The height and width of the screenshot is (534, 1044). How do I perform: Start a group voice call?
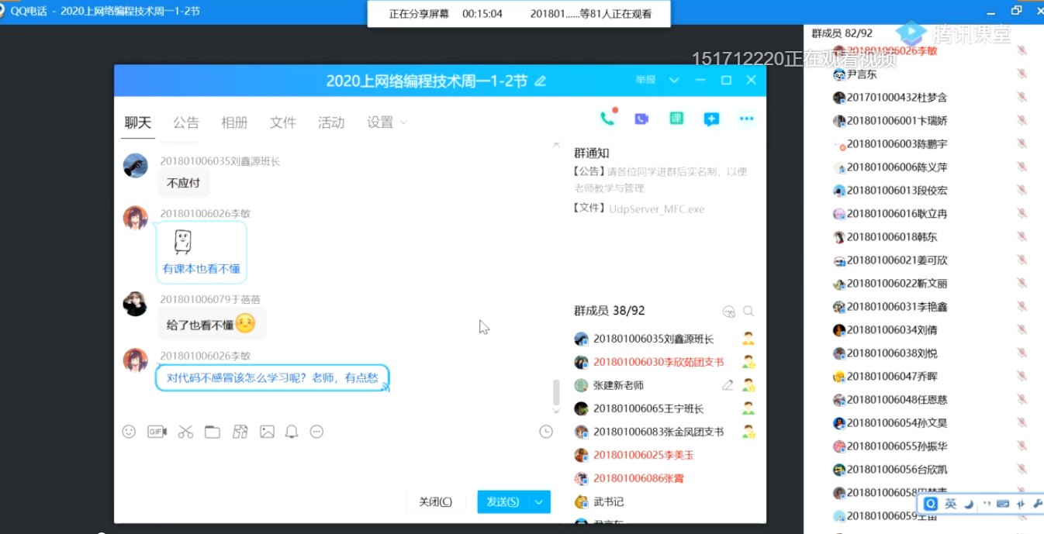[x=607, y=119]
